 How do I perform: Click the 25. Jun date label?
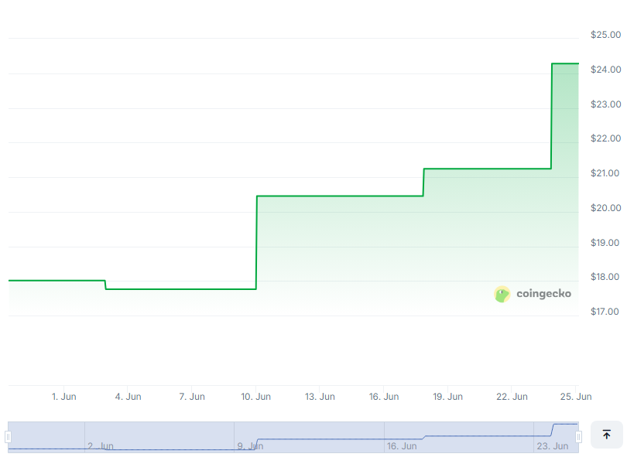576,397
